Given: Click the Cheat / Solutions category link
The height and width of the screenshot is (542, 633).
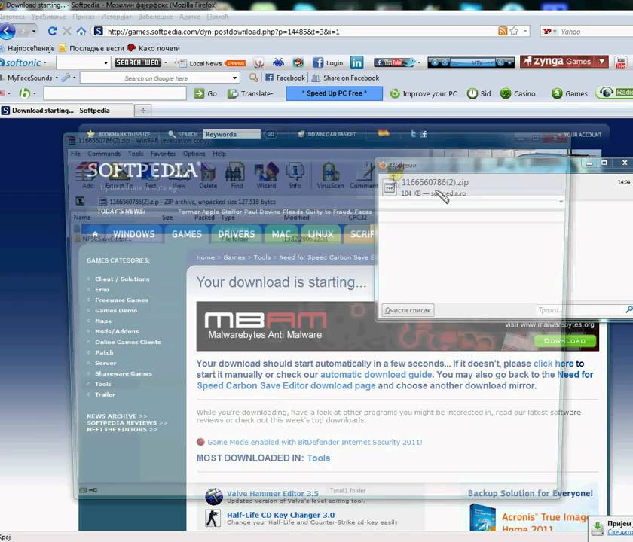Looking at the screenshot, I should (x=122, y=279).
